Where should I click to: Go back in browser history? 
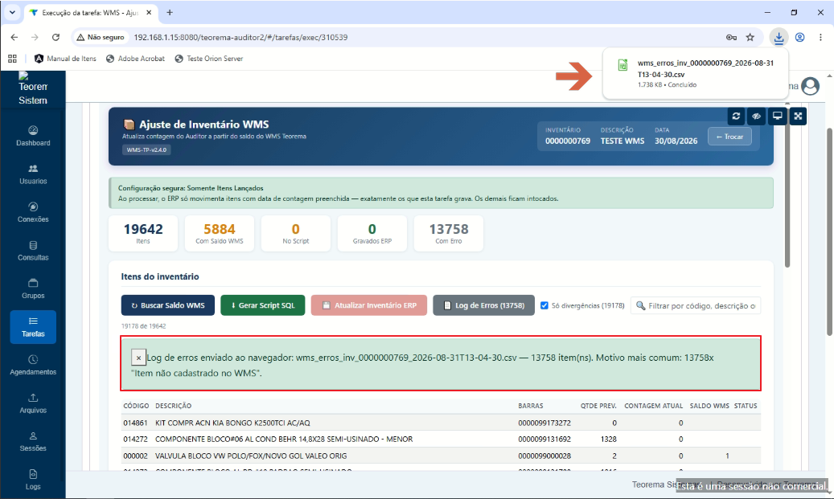[x=14, y=37]
